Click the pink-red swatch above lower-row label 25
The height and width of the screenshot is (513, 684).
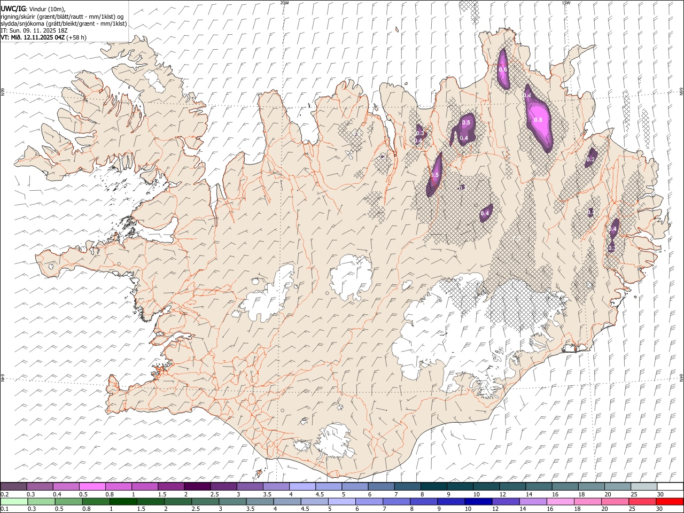coord(642,501)
